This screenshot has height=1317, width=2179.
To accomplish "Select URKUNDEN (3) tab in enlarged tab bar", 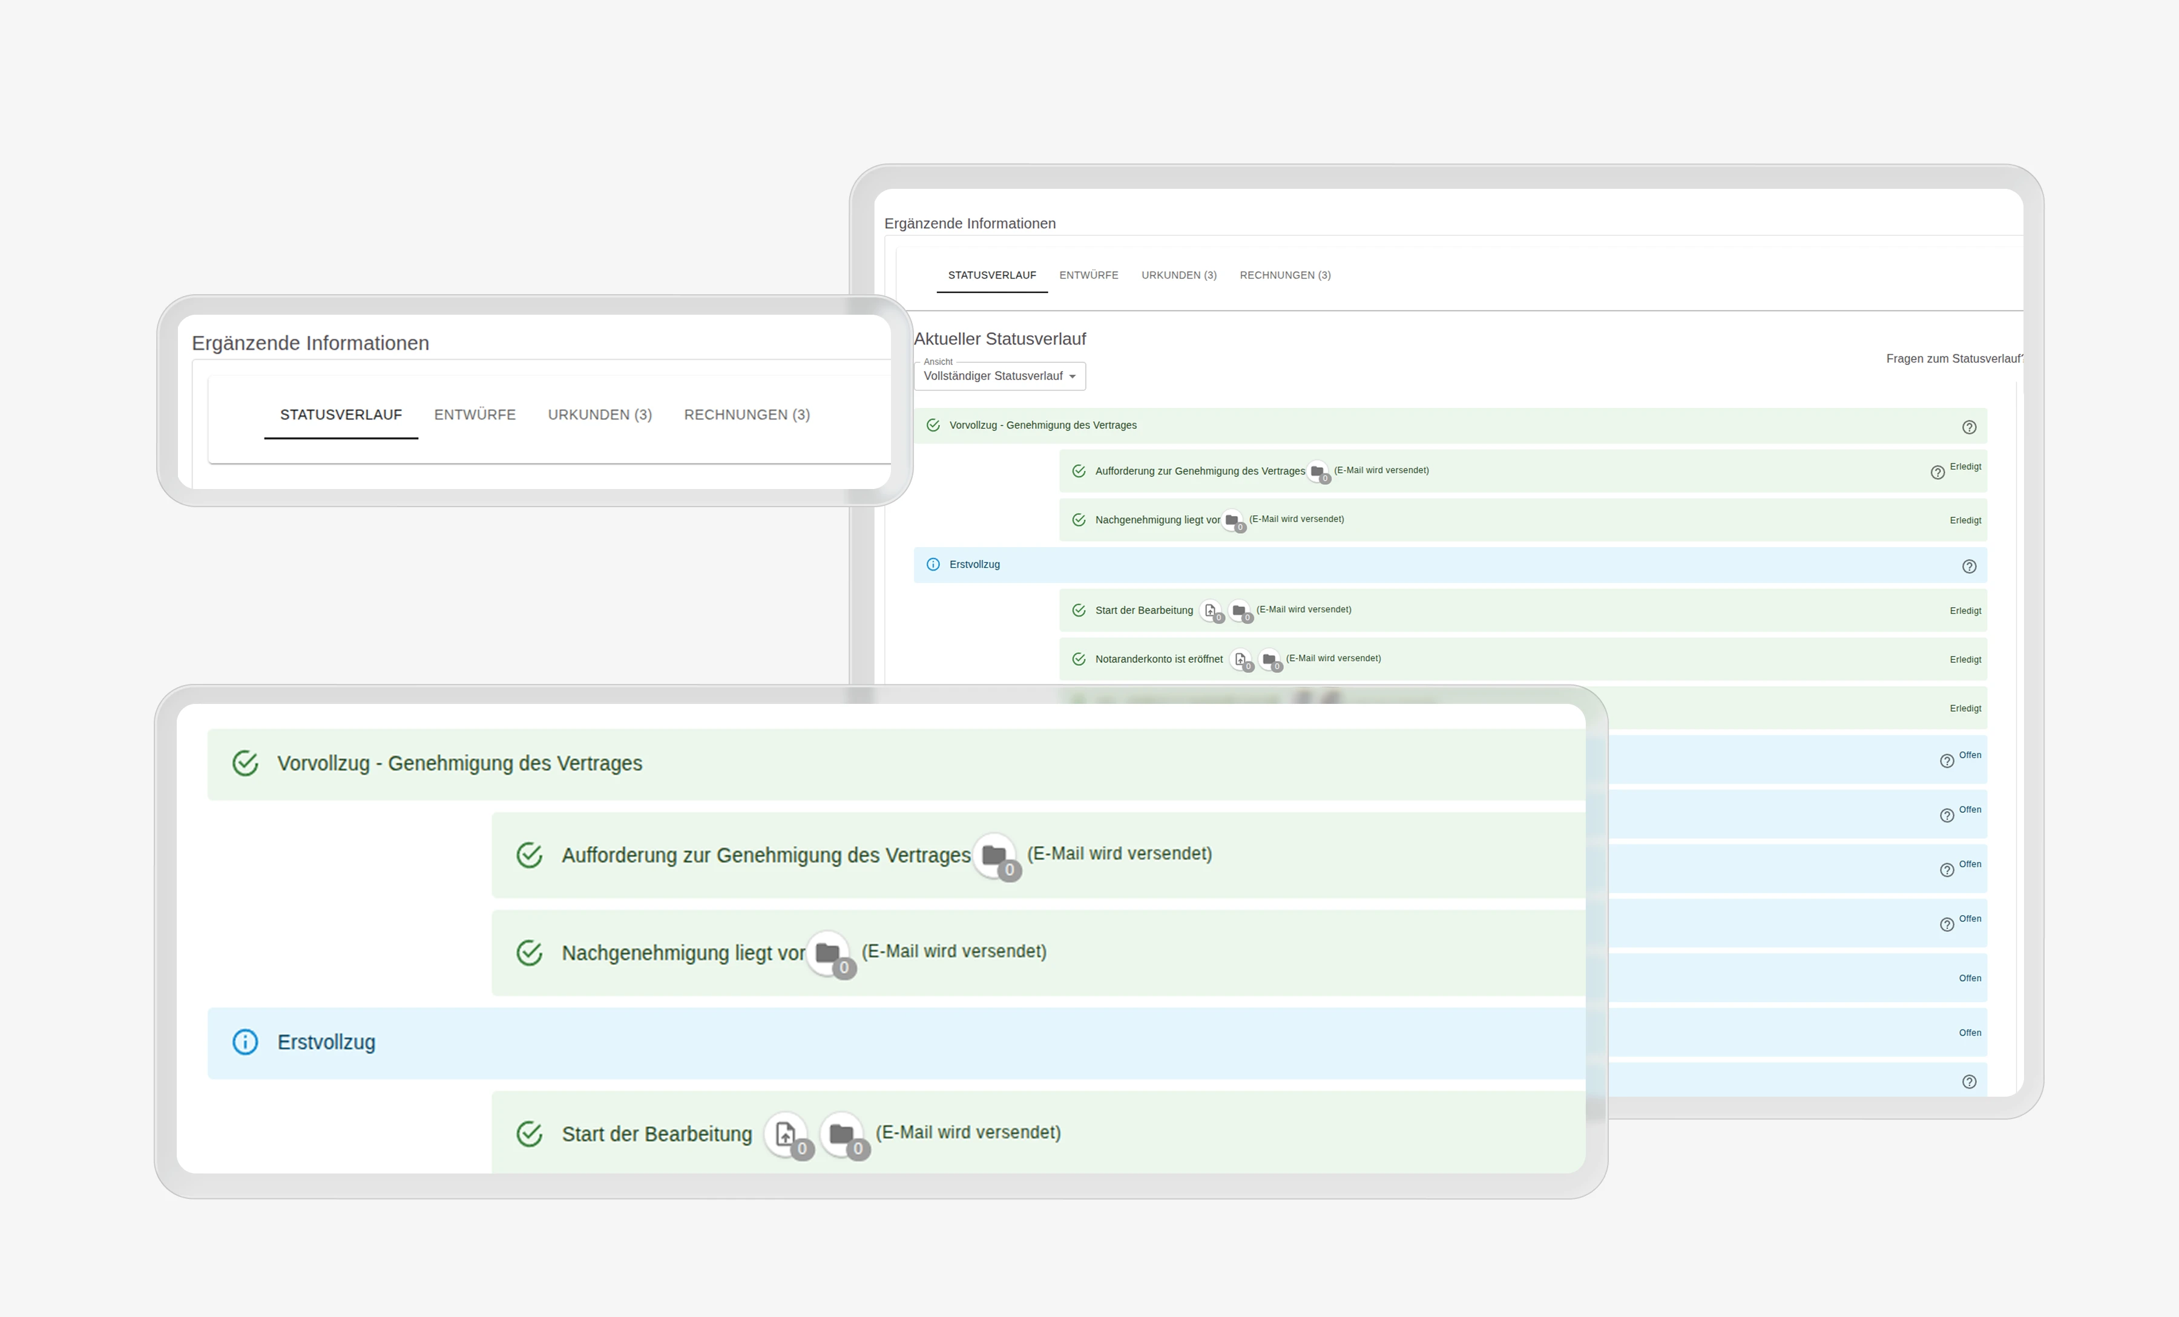I will pos(600,415).
